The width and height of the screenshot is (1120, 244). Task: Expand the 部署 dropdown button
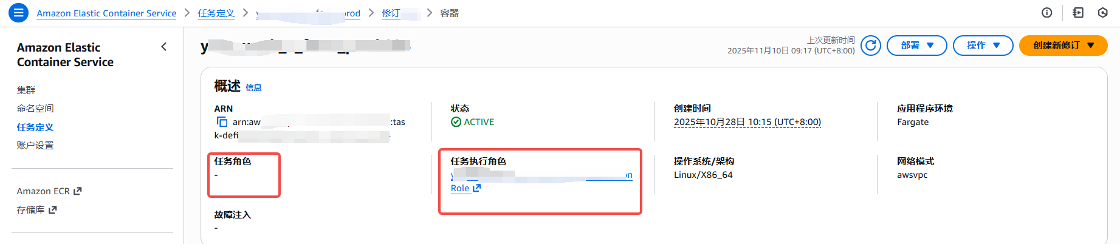pyautogui.click(x=916, y=46)
